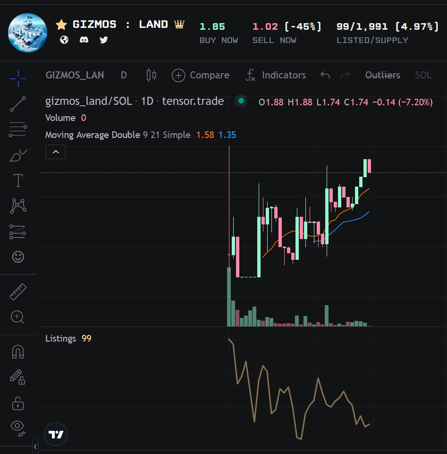Viewport: 447px width, 454px height.
Task: Redo the chart action
Action: 345,75
